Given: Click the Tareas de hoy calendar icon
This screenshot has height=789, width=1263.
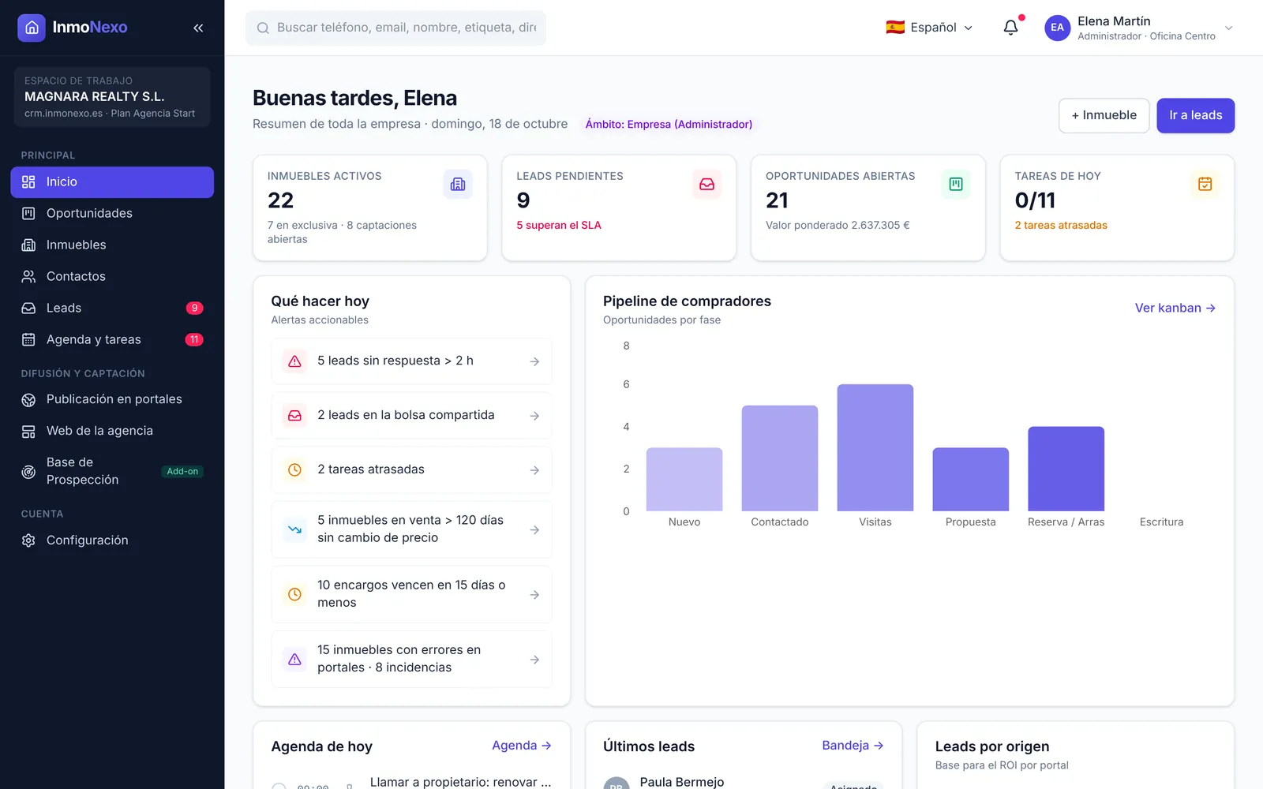Looking at the screenshot, I should (1205, 185).
